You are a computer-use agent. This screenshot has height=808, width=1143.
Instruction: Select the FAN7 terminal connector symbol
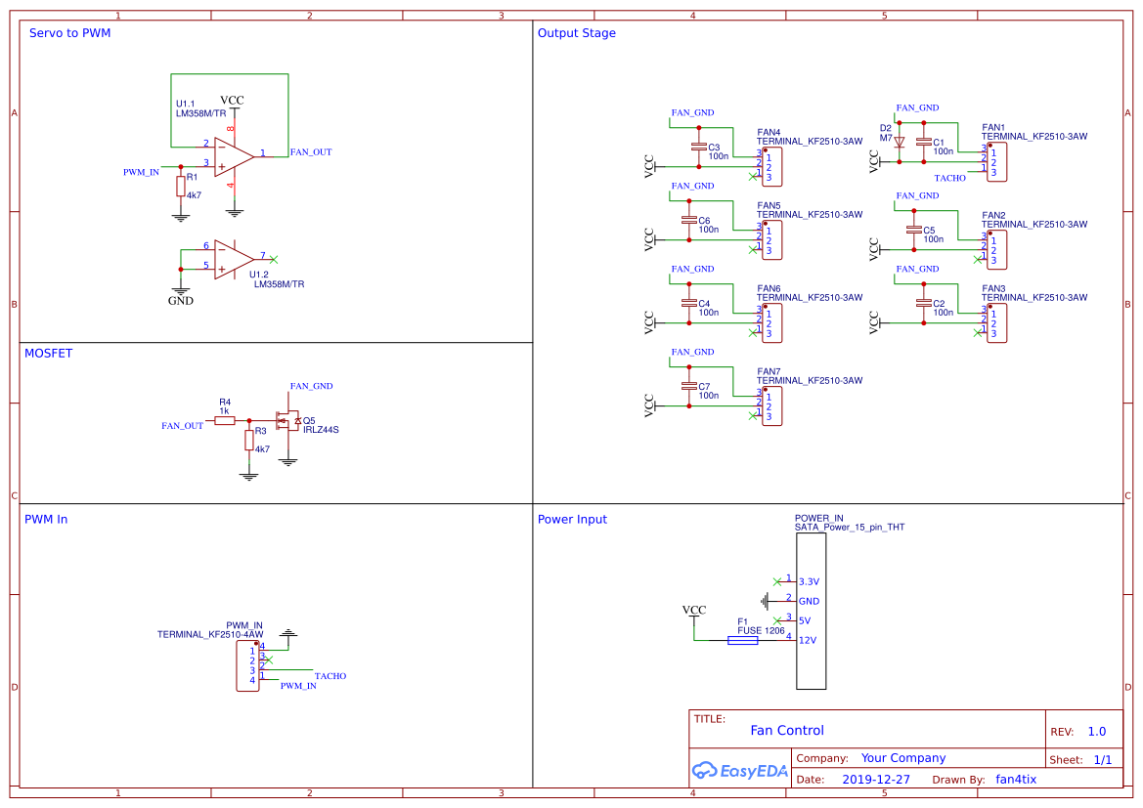[x=771, y=404]
